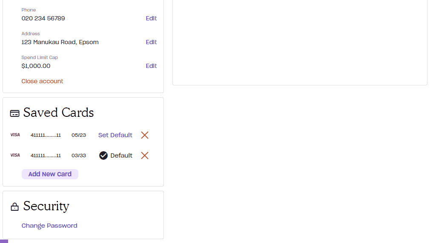This screenshot has height=243, width=430.
Task: Click the Saved Cards heading
Action: click(x=58, y=113)
